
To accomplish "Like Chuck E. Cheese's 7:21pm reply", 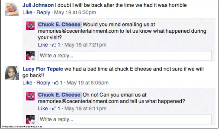I will pos(43,45).
